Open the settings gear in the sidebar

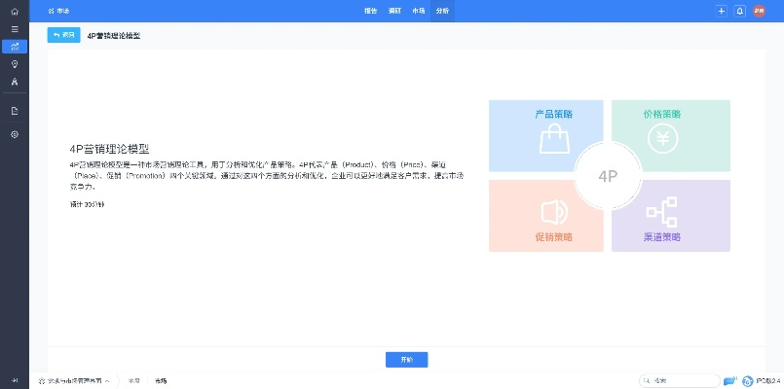coord(14,134)
